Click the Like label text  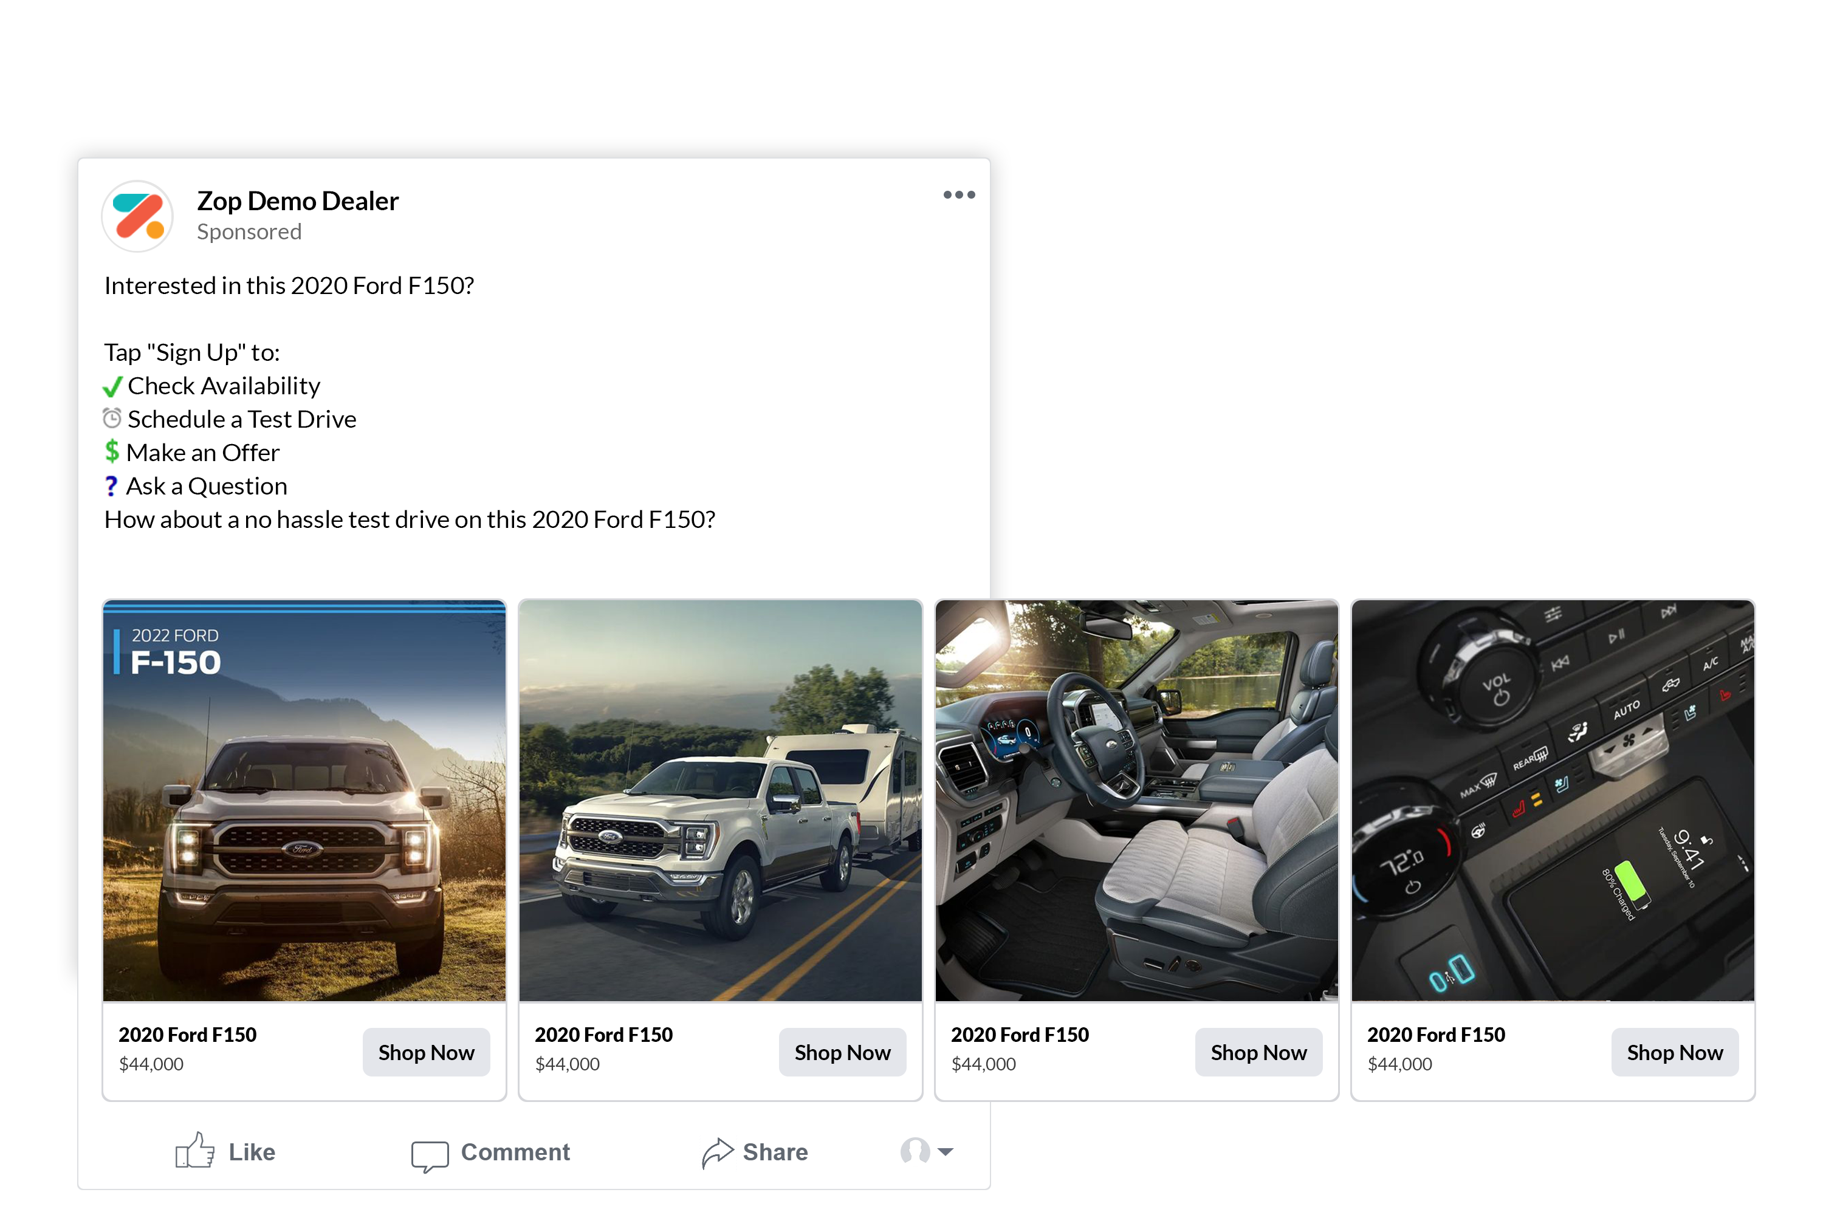252,1152
